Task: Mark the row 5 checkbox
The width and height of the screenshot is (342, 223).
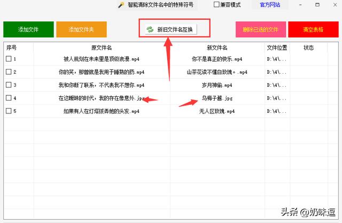Action: coord(9,111)
